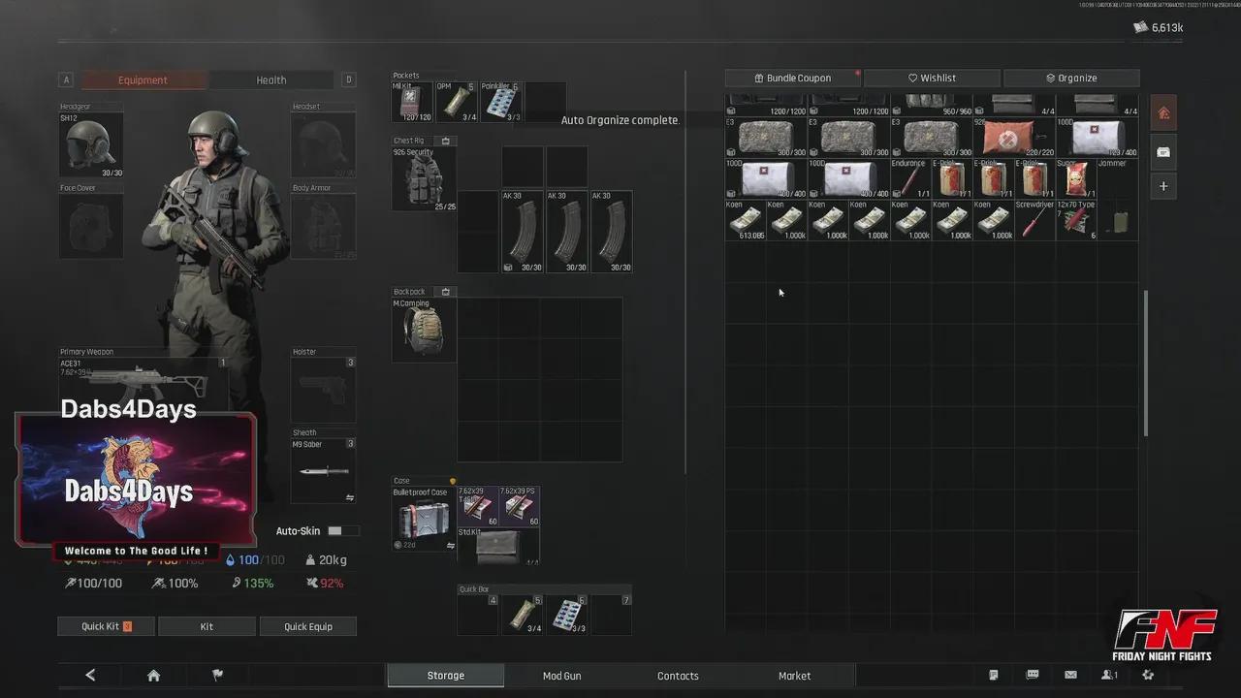
Task: Click the D key hint beside Health
Action: pyautogui.click(x=349, y=80)
